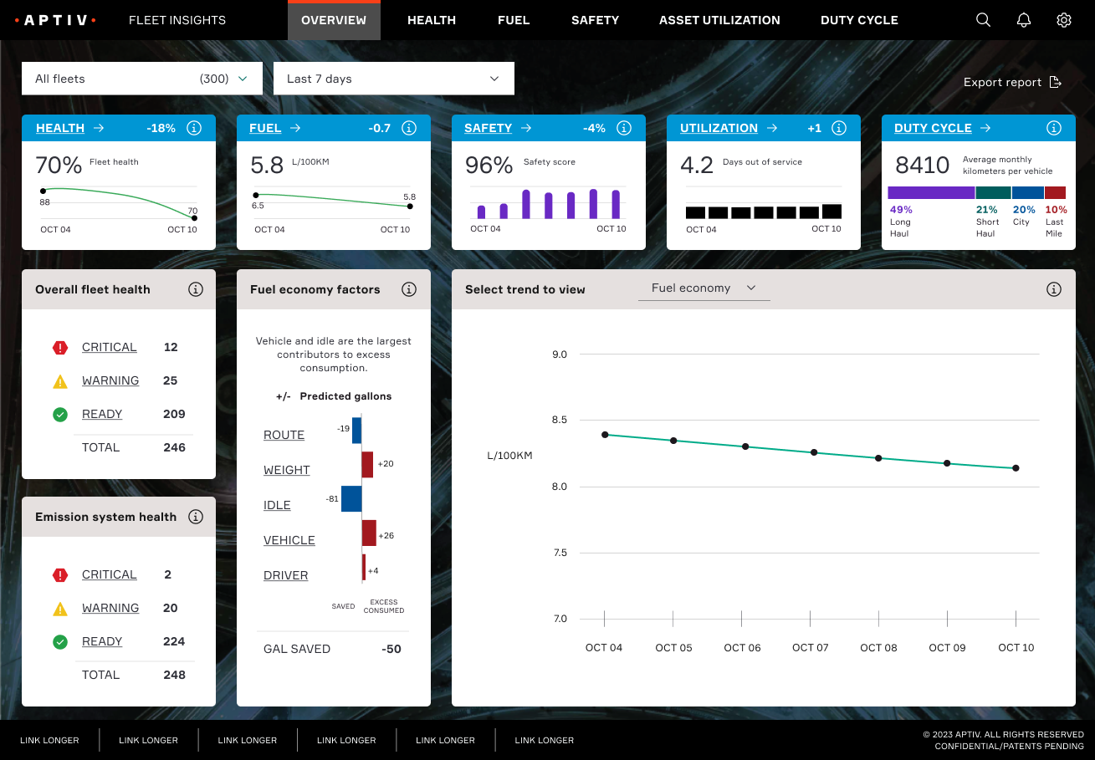The width and height of the screenshot is (1095, 760).
Task: Open settings gear icon
Action: [1063, 20]
